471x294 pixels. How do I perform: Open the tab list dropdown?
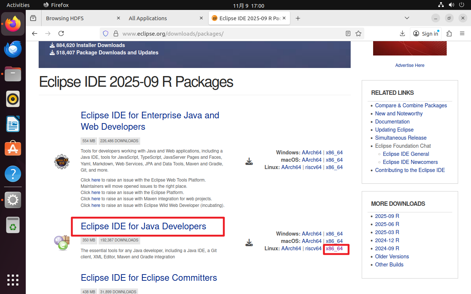(407, 18)
